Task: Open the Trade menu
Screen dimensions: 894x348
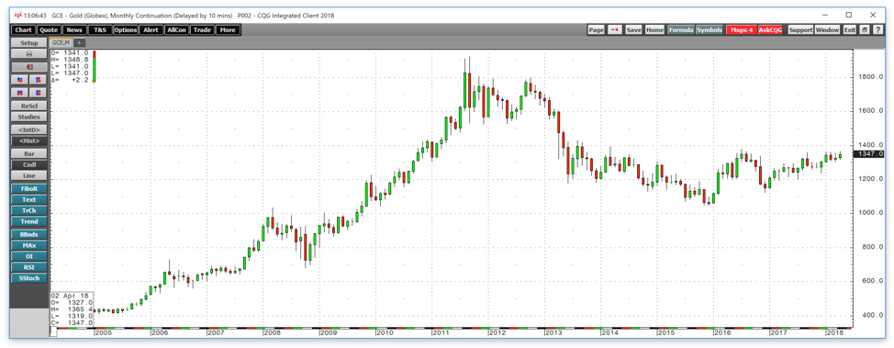Action: tap(203, 30)
